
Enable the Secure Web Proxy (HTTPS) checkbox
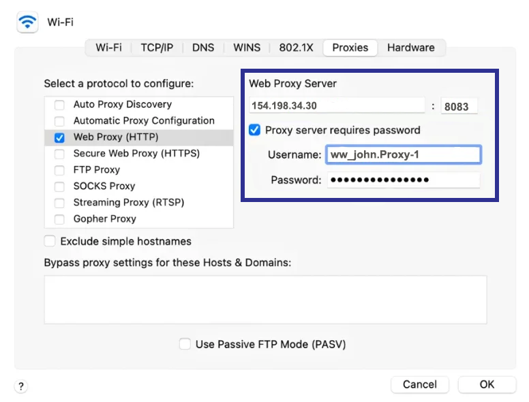pyautogui.click(x=59, y=154)
